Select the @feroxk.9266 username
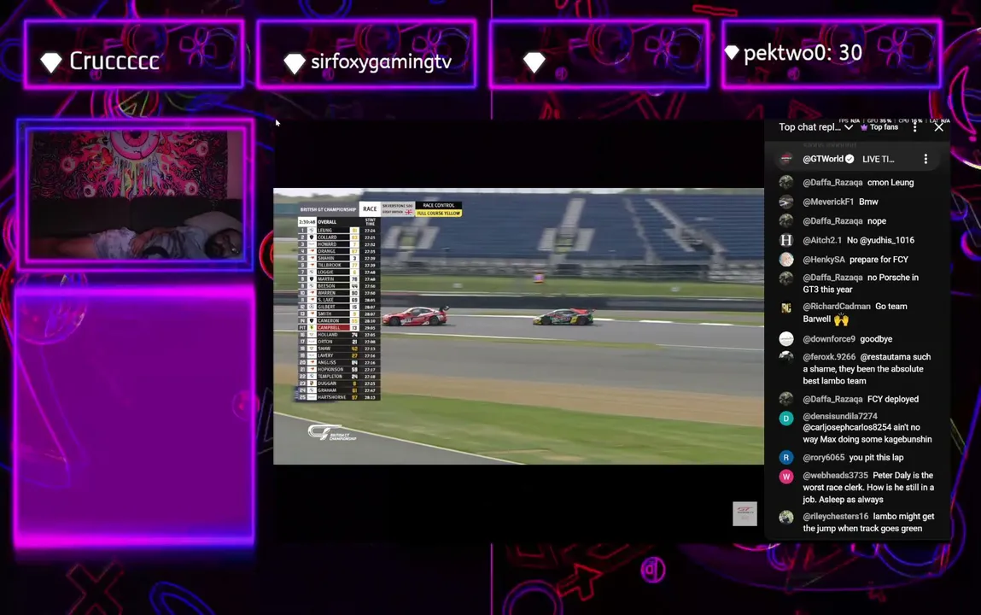Viewport: 981px width, 615px height. (x=829, y=356)
